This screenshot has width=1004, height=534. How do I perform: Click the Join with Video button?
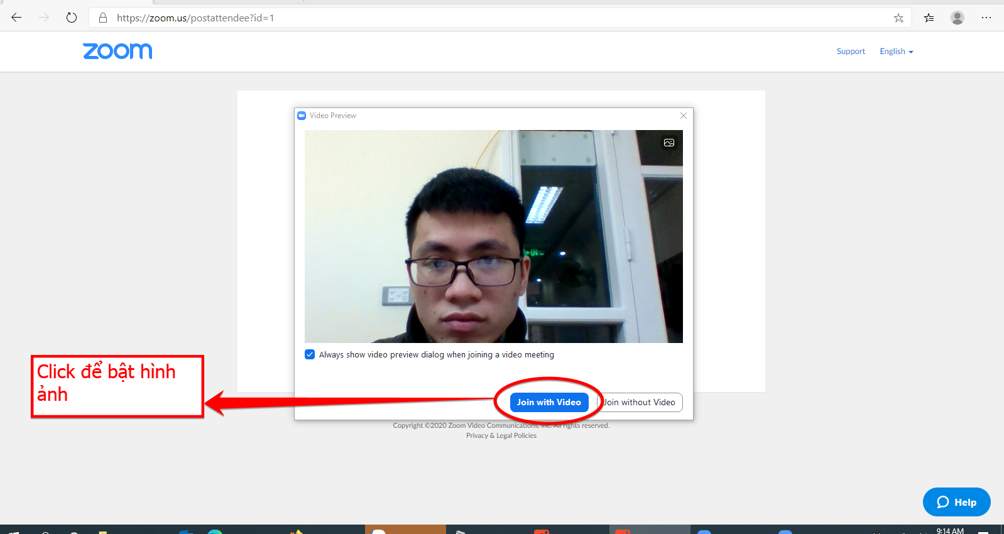pos(548,402)
